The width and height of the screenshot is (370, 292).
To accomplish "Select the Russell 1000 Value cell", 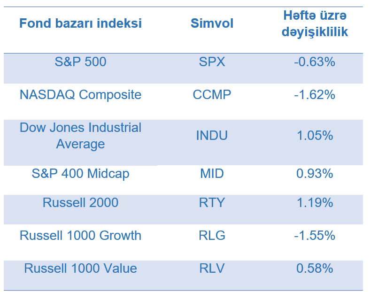I will [x=80, y=268].
